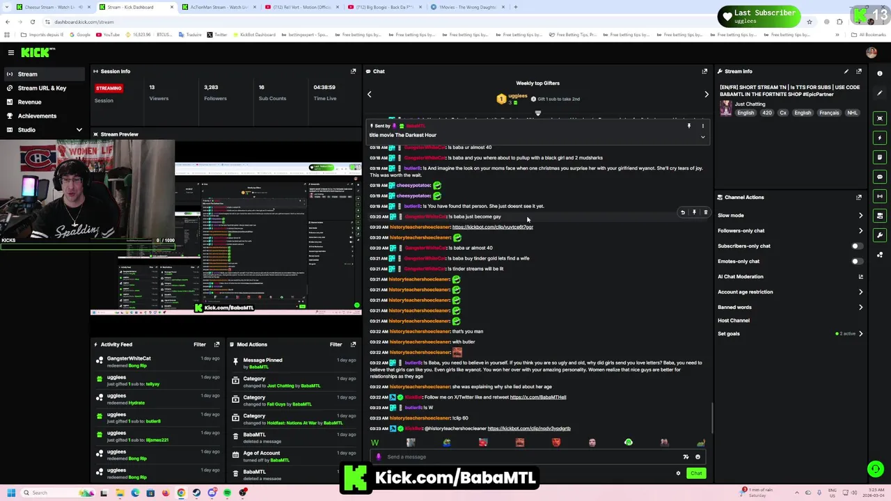
Task: Open the Kick hamburger menu
Action: 10,52
